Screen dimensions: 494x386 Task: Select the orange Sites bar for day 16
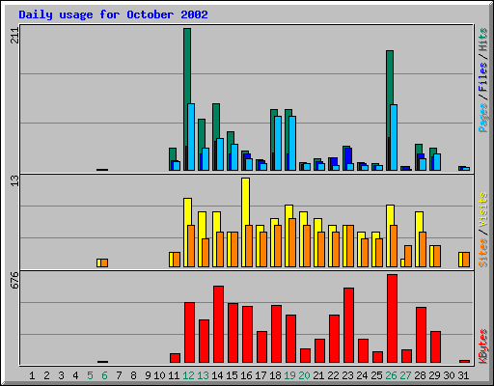click(249, 246)
